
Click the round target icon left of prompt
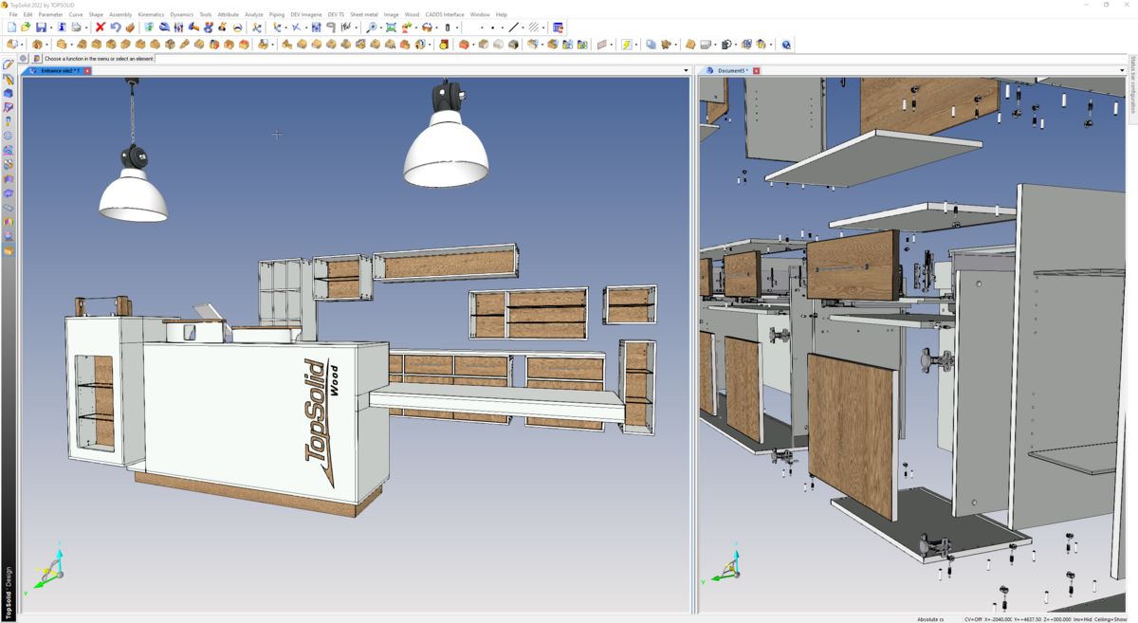click(23, 59)
